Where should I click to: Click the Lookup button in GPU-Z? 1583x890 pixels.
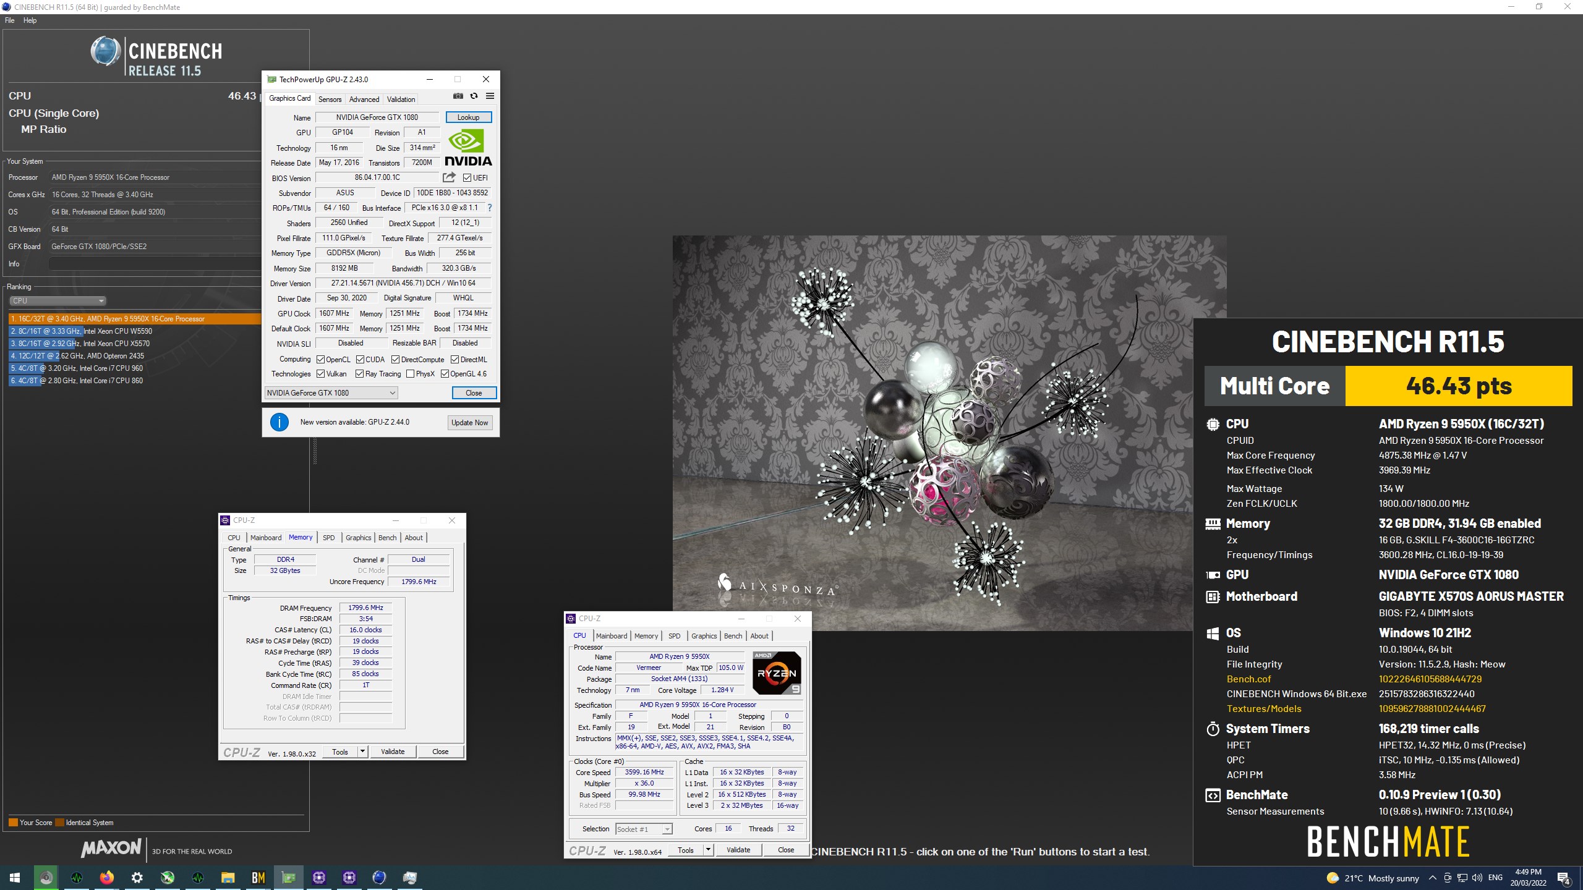[x=468, y=117]
